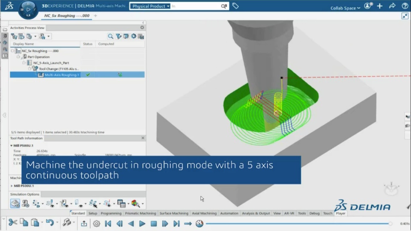
Task: Click the plus add icon in top bar
Action: [380, 6]
